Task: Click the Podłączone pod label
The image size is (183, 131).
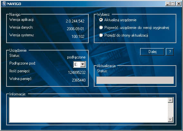Action: (23, 63)
